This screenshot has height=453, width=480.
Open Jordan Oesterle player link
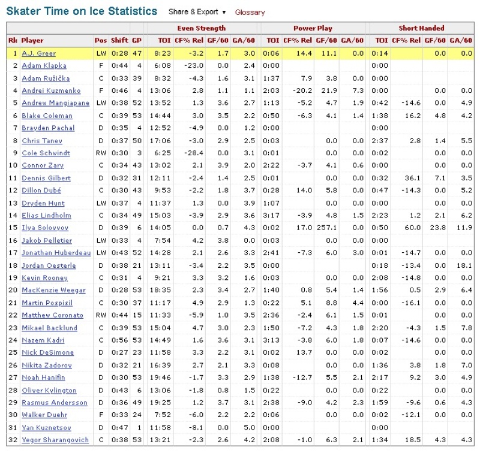pyautogui.click(x=49, y=265)
